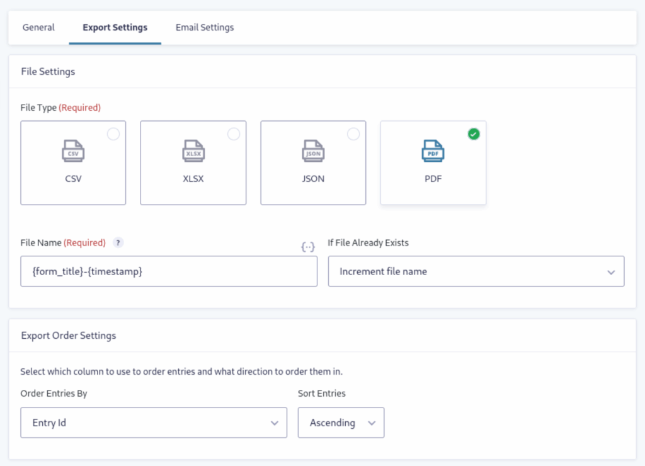Expand the Order Entries By dropdown
This screenshot has width=645, height=466.
pos(154,423)
